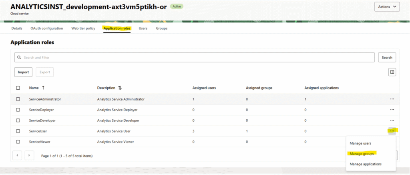This screenshot has height=175, width=410.
Task: Go to previous page arrow
Action: click(18, 155)
